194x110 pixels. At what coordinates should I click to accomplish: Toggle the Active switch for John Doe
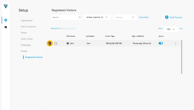(x=161, y=43)
